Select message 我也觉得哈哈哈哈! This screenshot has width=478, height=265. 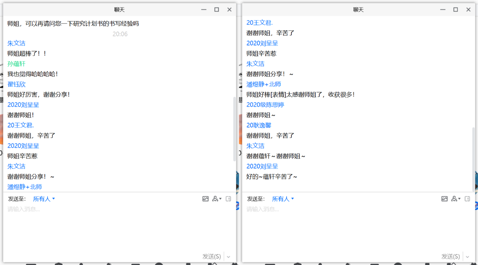(33, 74)
